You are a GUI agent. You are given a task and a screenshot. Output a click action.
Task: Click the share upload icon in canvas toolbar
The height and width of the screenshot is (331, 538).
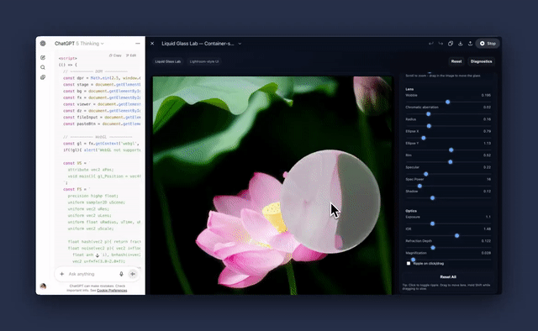471,44
